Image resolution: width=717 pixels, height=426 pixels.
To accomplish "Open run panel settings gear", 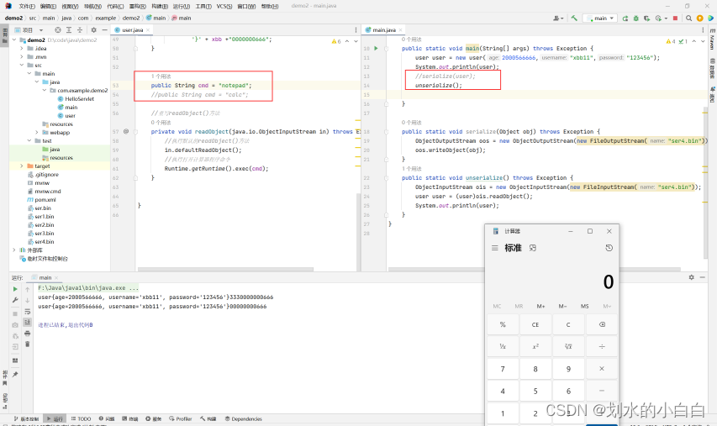I will coord(692,277).
